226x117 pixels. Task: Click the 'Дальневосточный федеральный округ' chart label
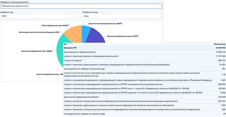pos(105,24)
